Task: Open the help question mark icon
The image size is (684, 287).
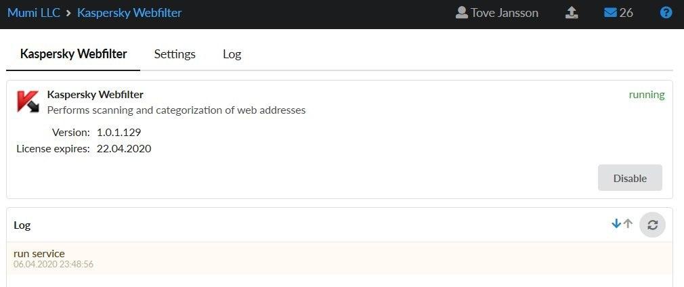Action: click(666, 13)
